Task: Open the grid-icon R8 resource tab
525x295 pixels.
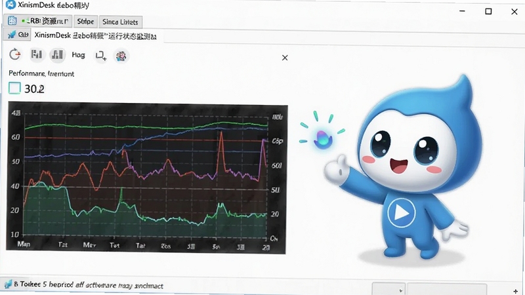Action: (x=38, y=21)
